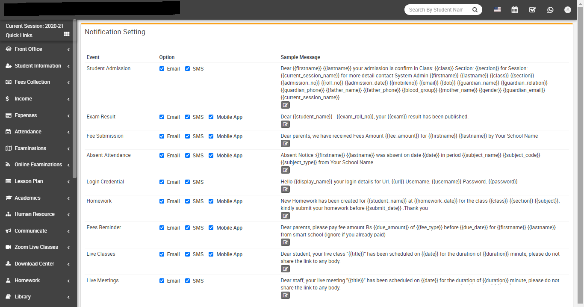Uncheck Email for Student Admission

162,69
